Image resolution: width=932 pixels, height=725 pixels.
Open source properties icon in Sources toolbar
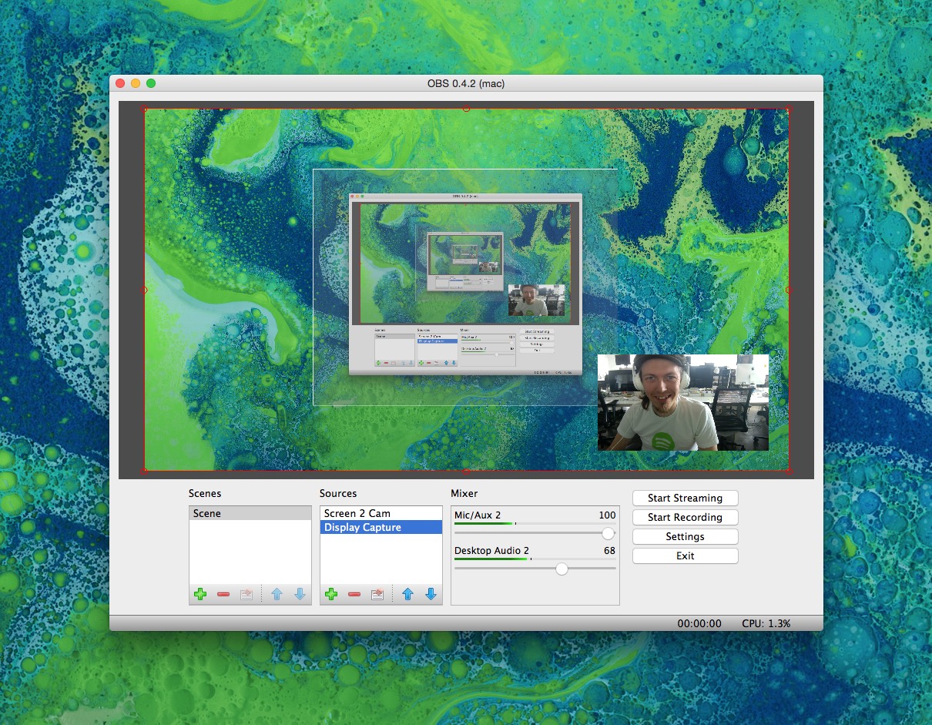point(377,594)
